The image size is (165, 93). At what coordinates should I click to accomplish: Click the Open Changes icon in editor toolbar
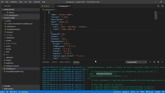click(x=158, y=6)
